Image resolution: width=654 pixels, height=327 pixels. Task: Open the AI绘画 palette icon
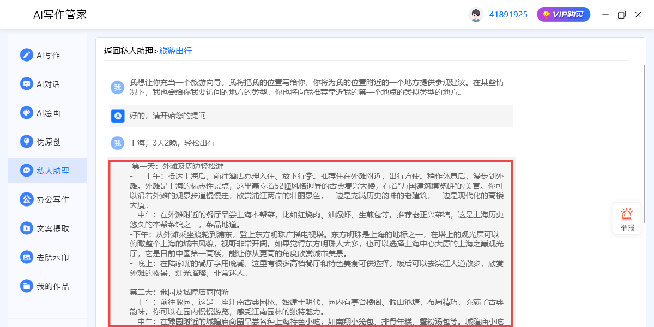[x=26, y=113]
